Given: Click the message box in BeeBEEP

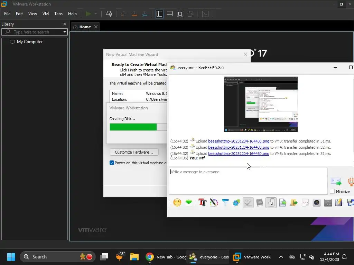Looking at the screenshot, I should 248,181.
